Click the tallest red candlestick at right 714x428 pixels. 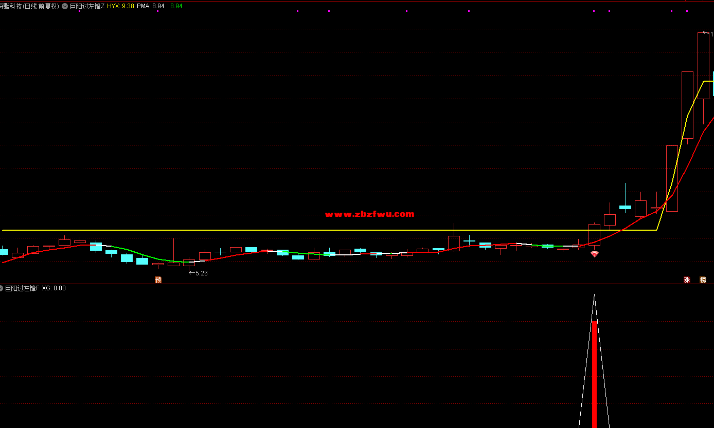(703, 65)
